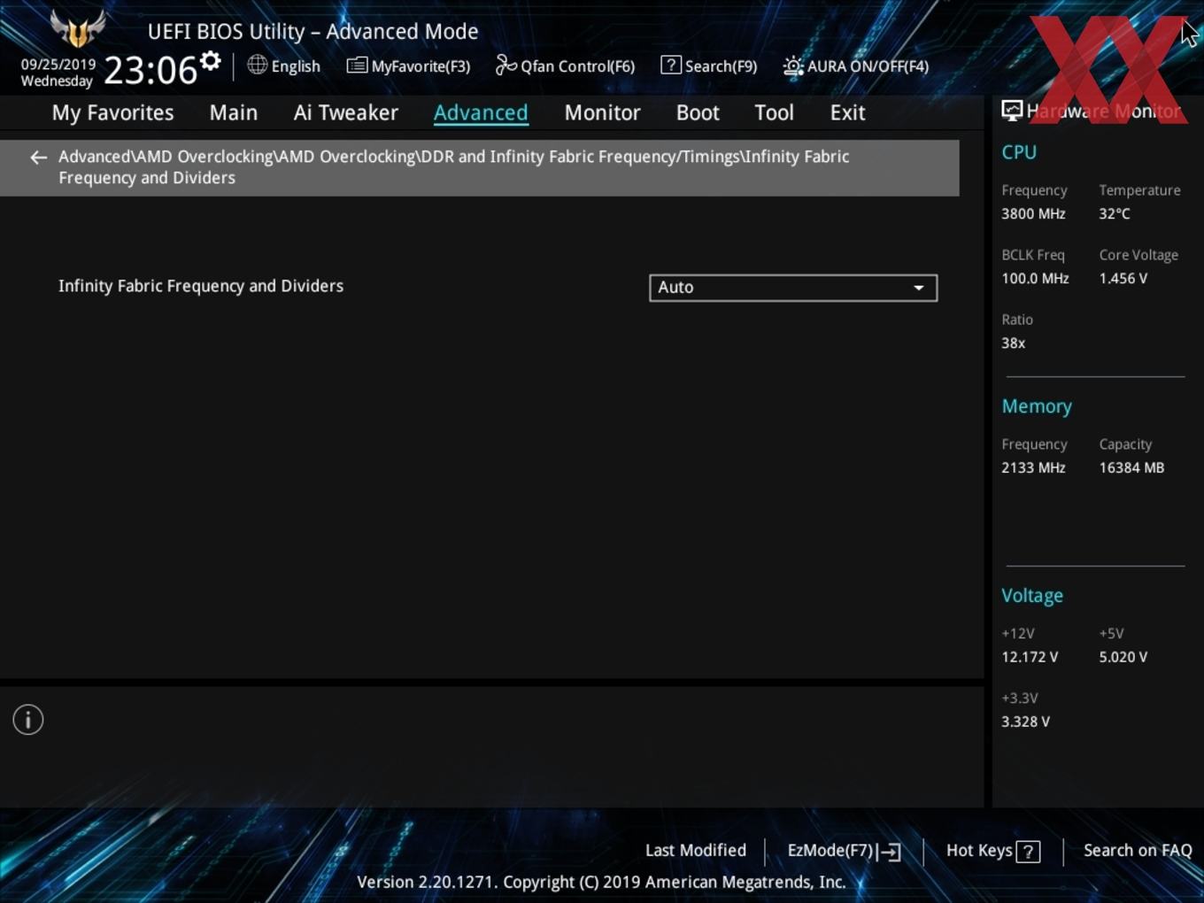Click CPU Ratio value 38x
The image size is (1204, 903).
click(x=1014, y=343)
